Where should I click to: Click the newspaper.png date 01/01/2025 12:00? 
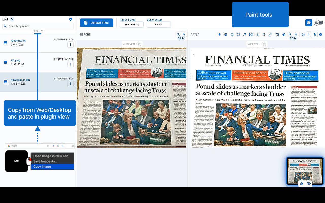pyautogui.click(x=64, y=79)
